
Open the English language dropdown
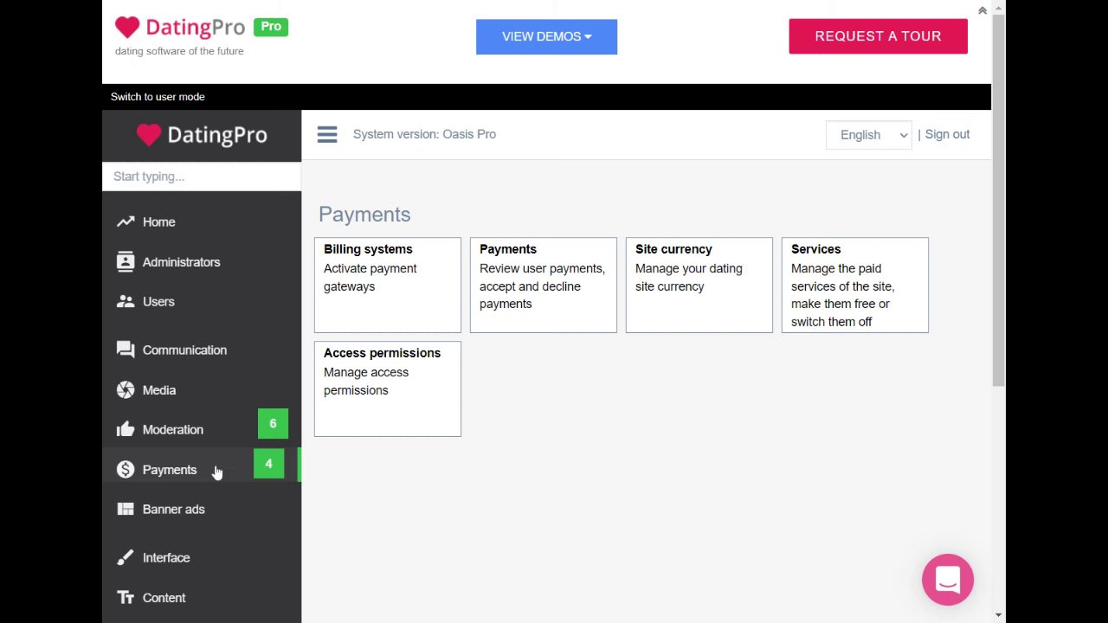click(868, 135)
